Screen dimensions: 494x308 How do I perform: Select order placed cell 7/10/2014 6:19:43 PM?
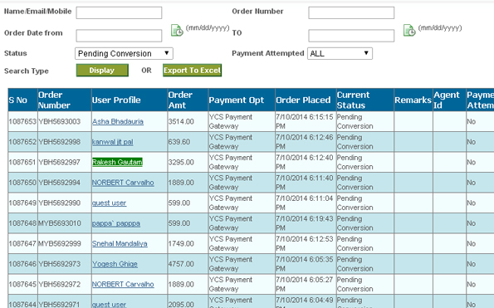point(306,223)
